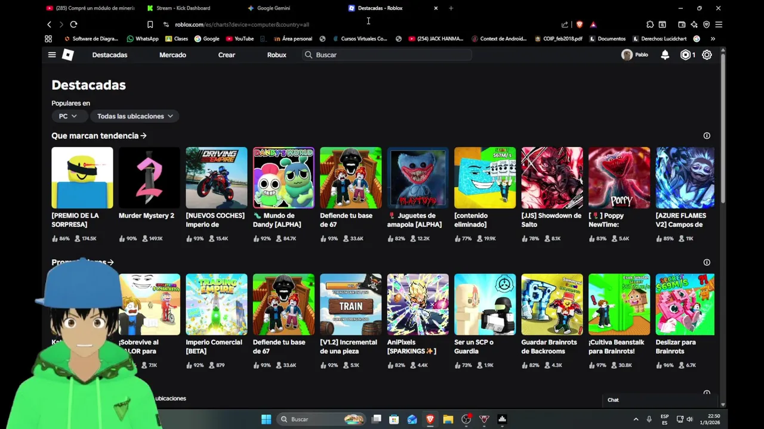Expand more bookmarks chevron
Viewport: 764px width, 429px height.
713,39
